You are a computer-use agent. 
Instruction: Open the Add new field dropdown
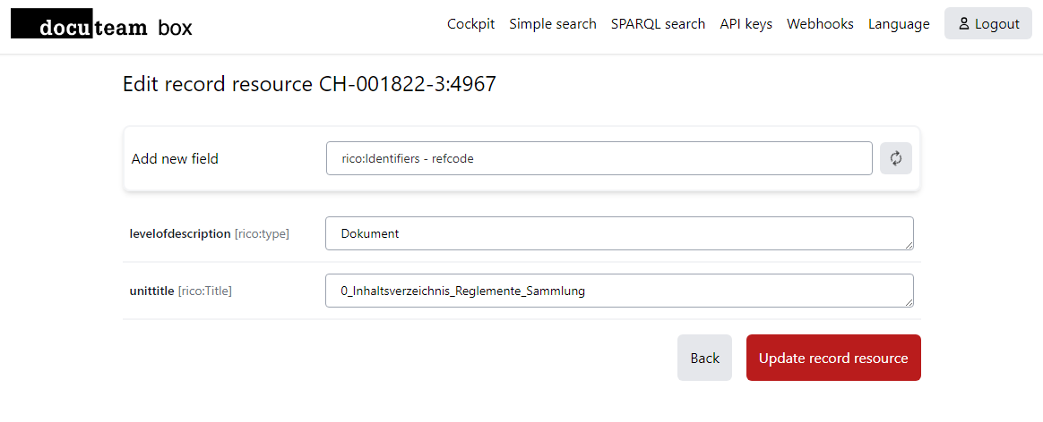point(599,158)
